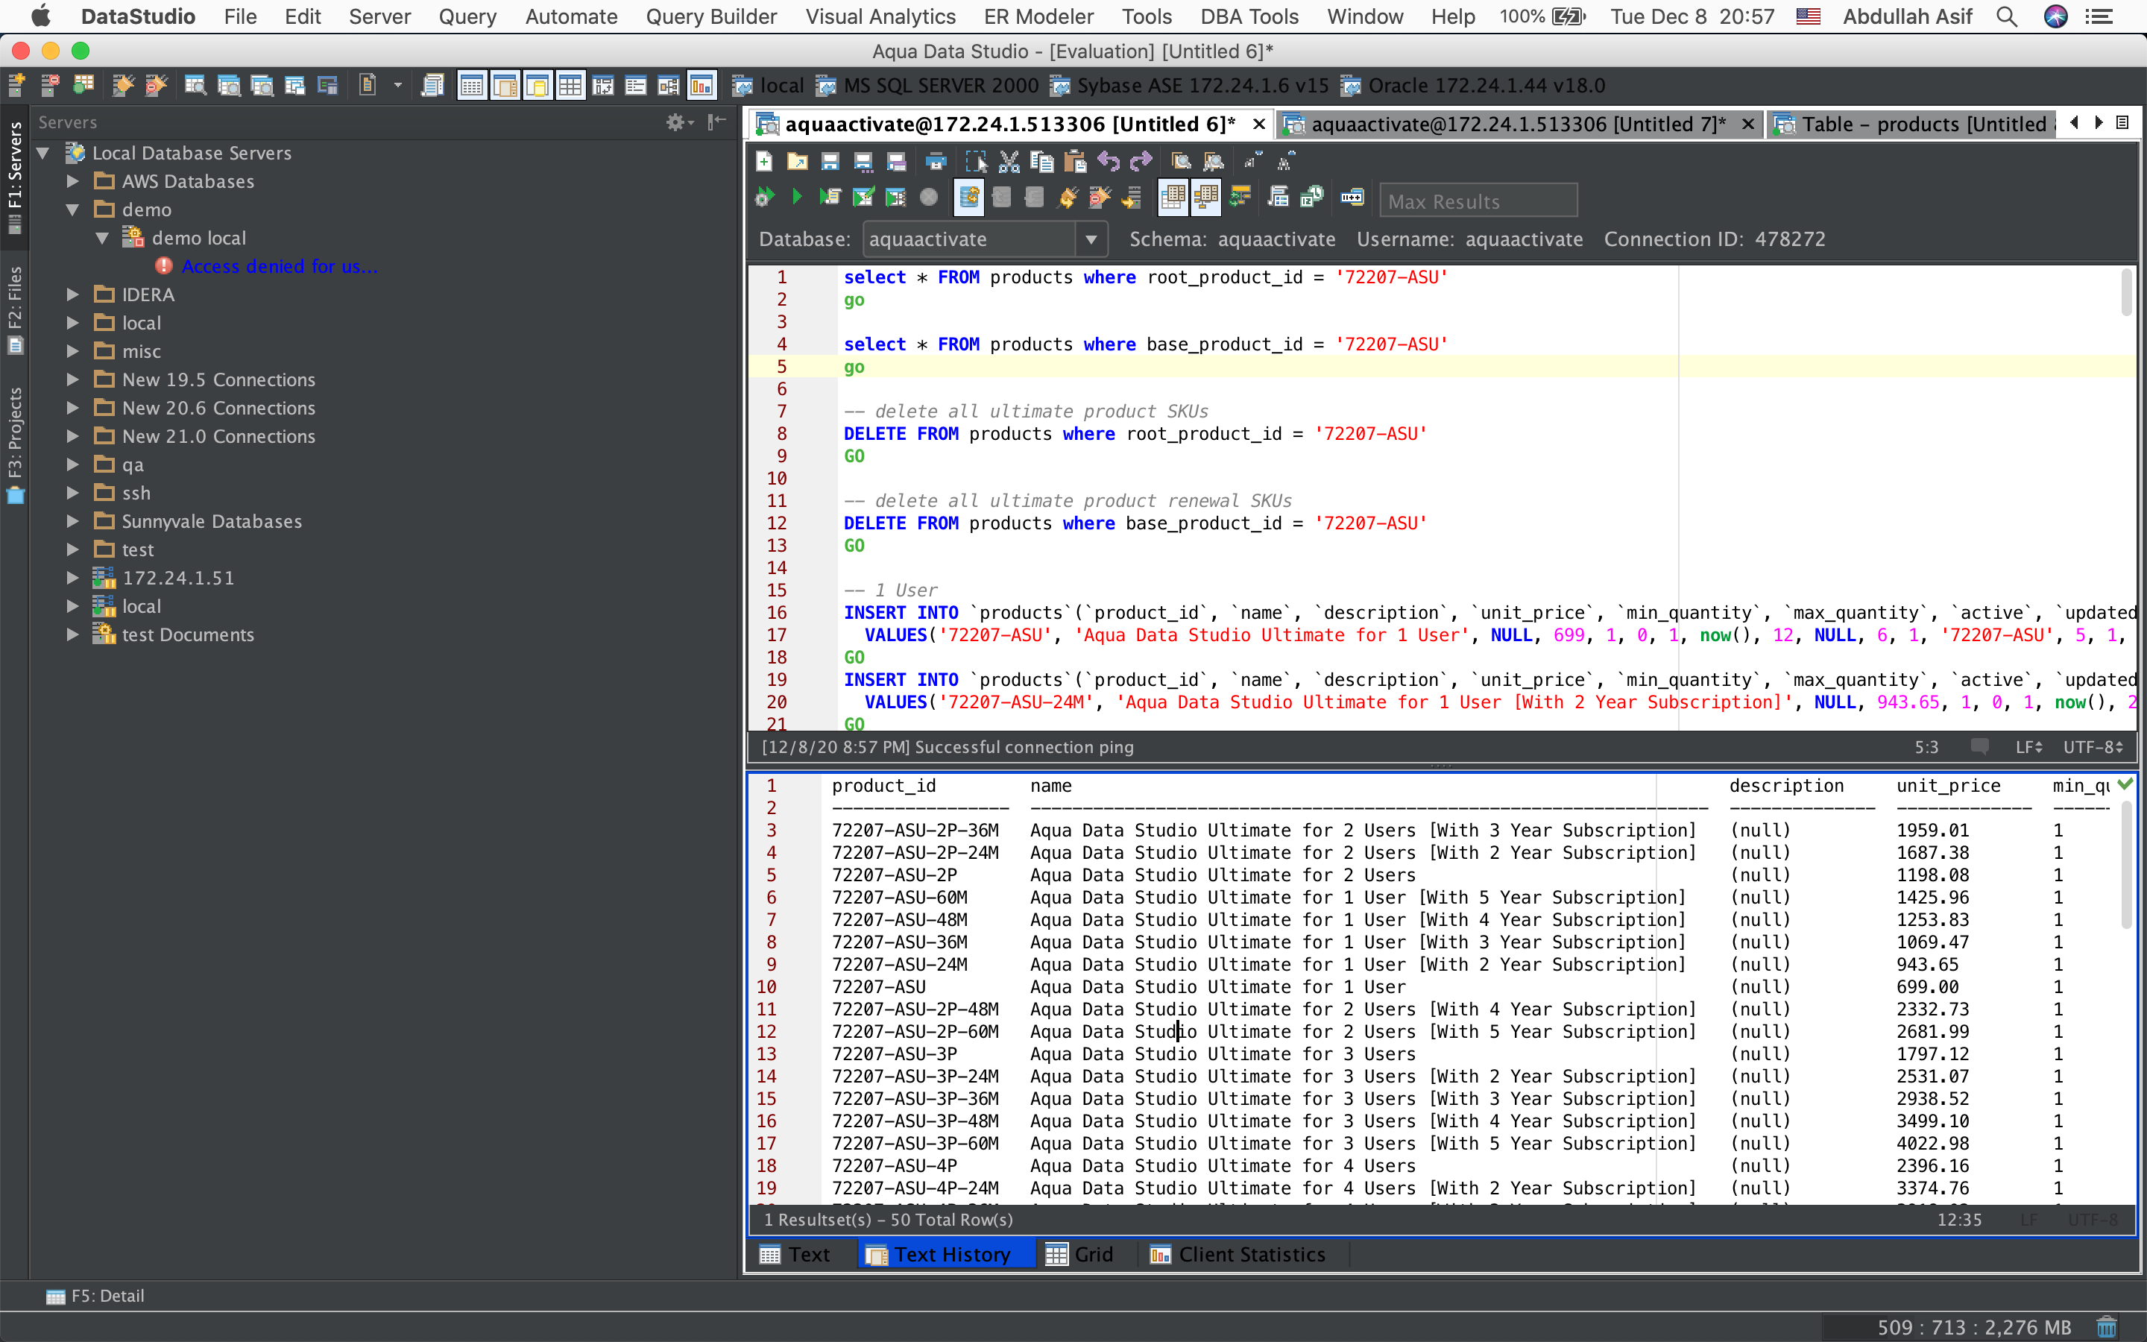Click the Print icon in editor toolbar

[x=935, y=162]
